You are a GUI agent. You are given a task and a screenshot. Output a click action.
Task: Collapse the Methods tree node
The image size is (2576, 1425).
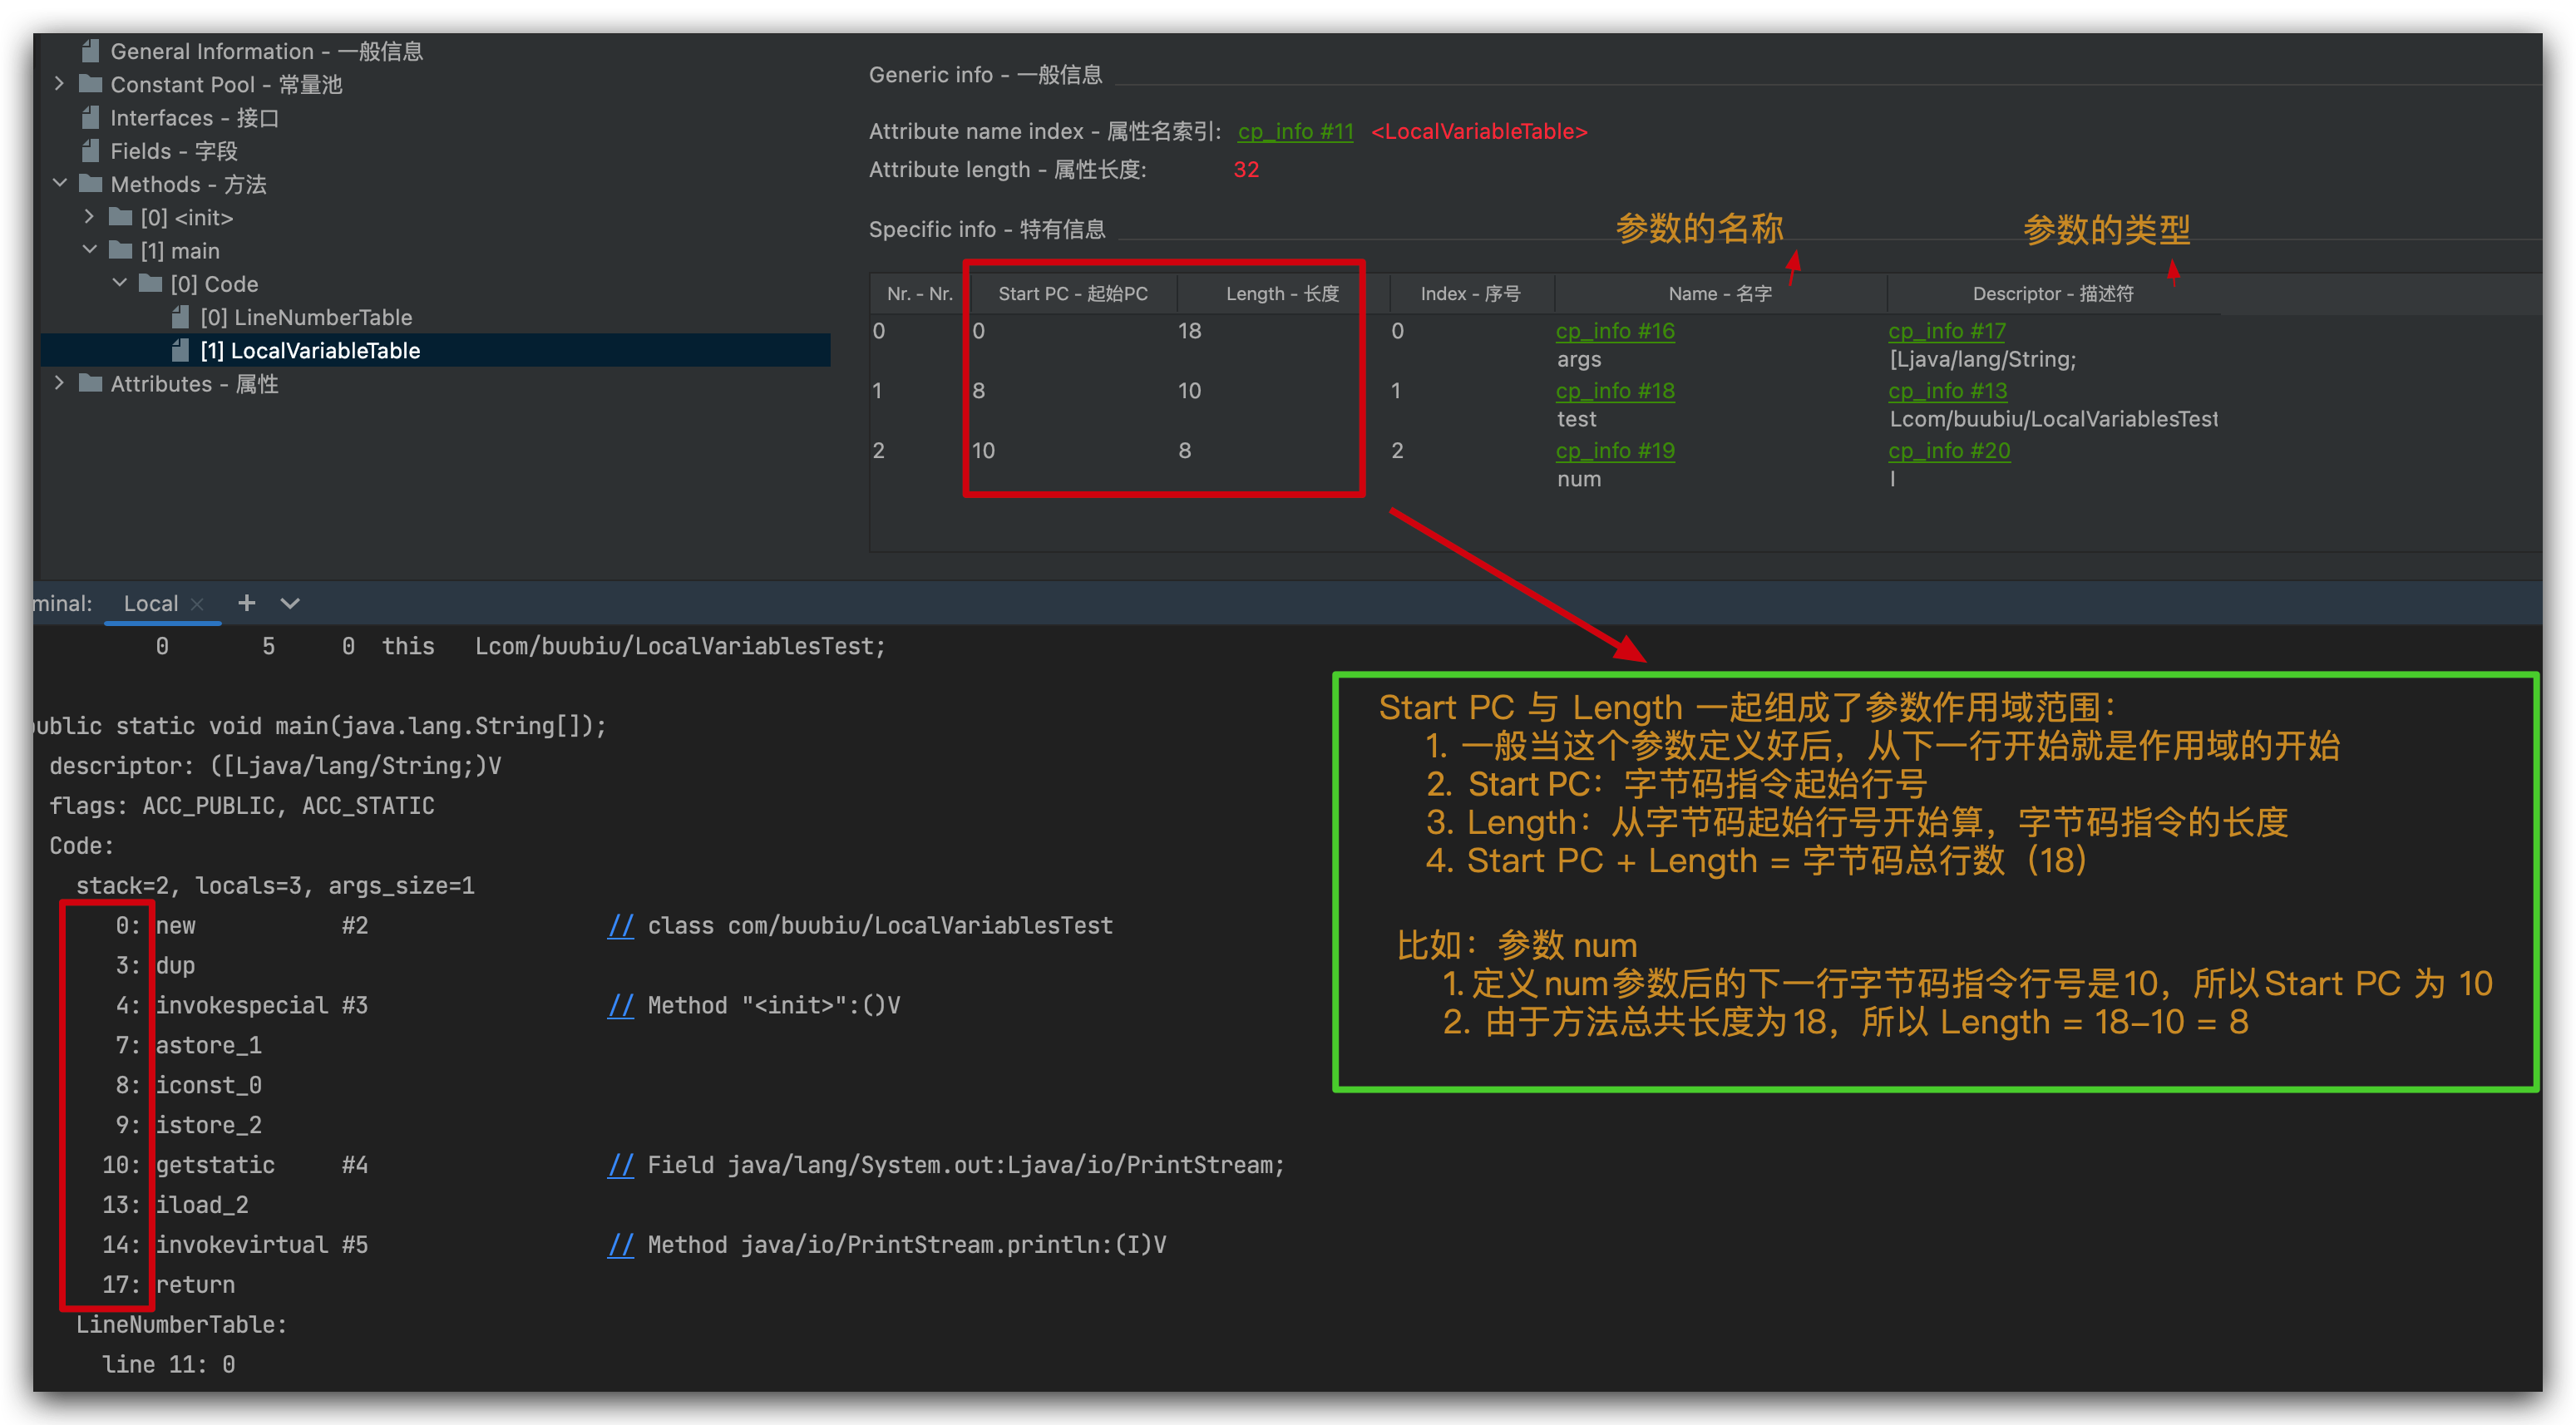(59, 184)
